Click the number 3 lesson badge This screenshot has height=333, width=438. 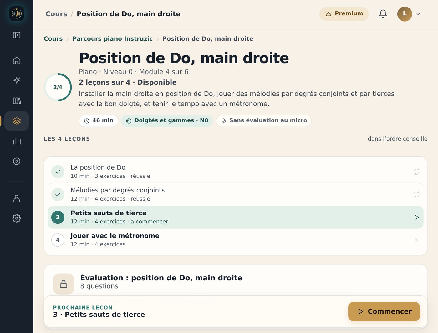click(58, 217)
